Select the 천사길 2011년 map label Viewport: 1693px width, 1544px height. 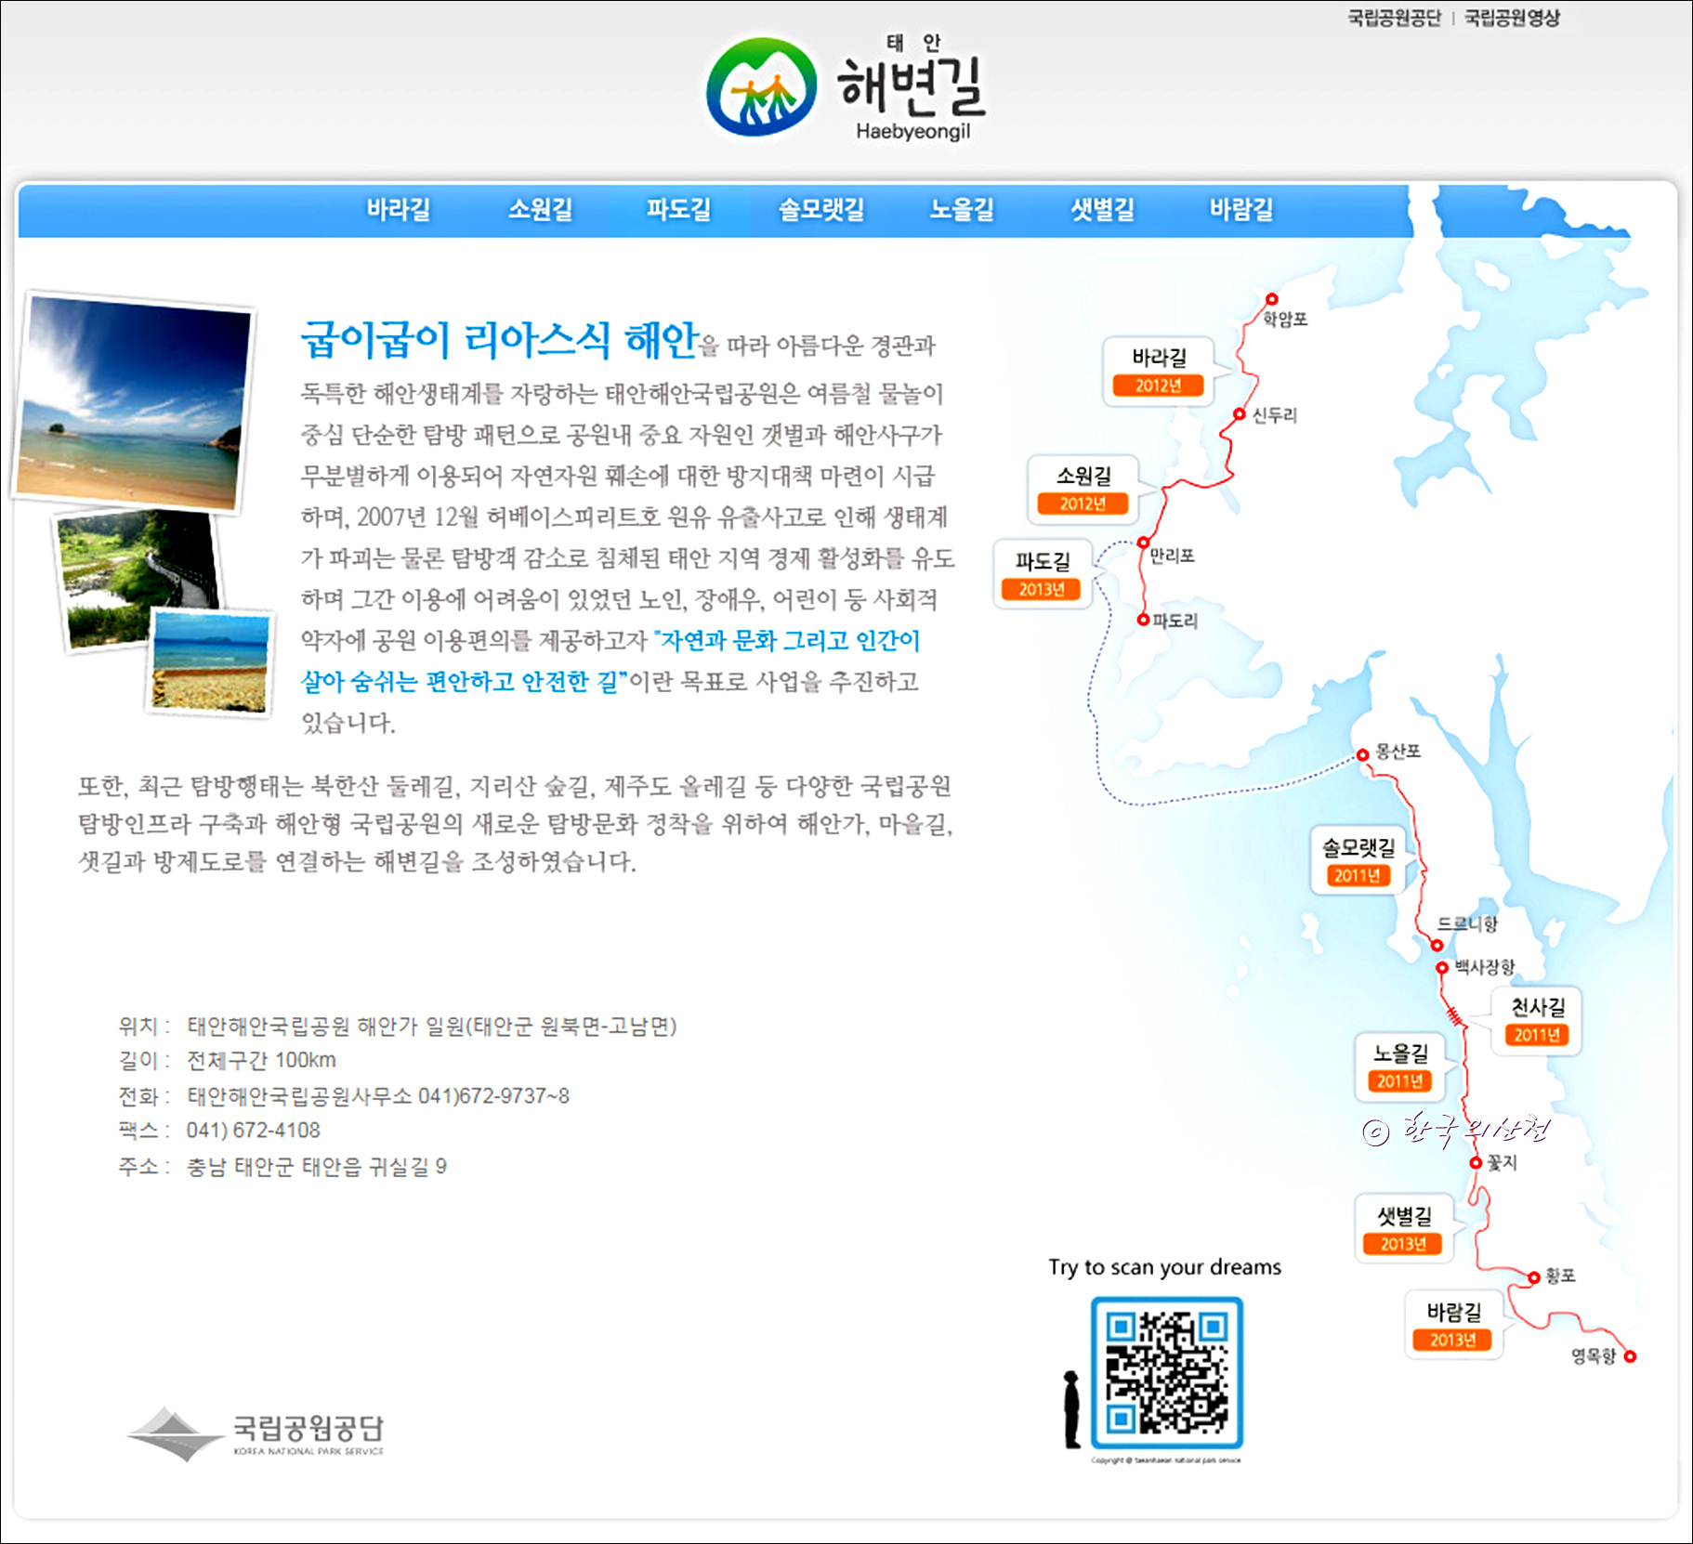(1537, 1020)
